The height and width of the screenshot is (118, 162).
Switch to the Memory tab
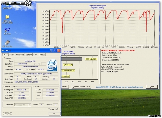[x=29, y=55]
